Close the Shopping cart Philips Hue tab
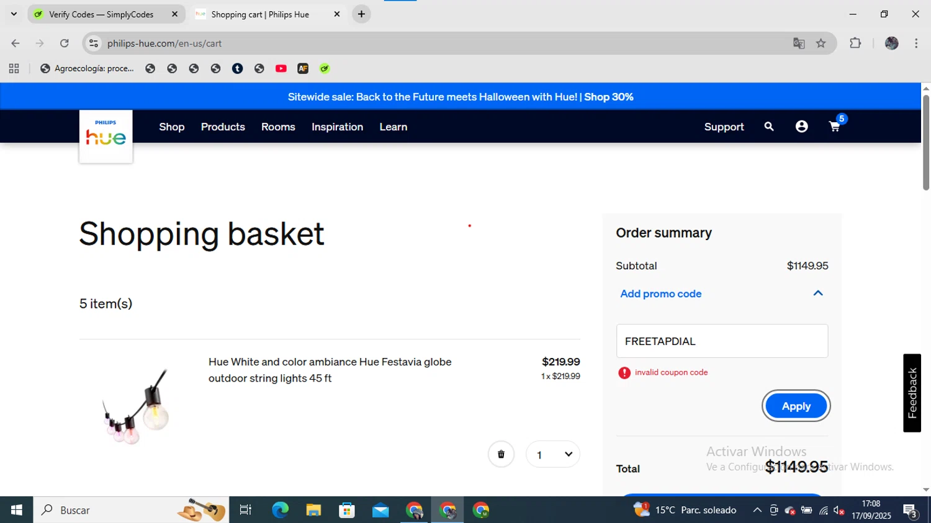Viewport: 931px width, 523px height. click(337, 14)
